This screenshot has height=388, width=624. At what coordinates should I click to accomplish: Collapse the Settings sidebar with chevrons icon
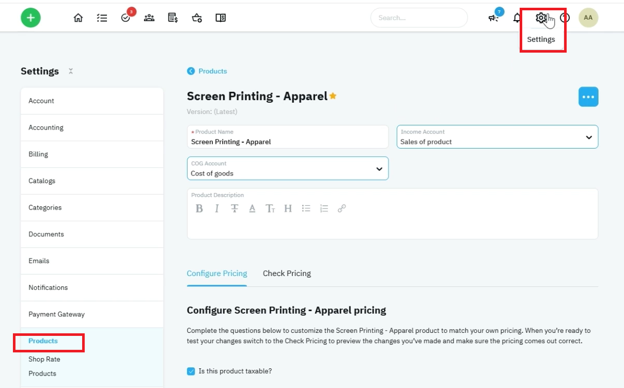coord(71,71)
